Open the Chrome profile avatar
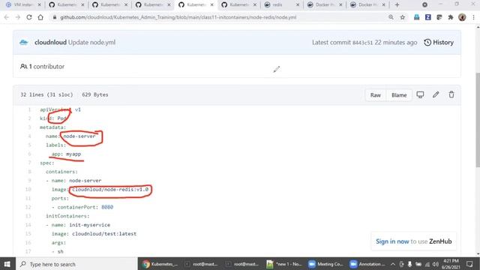Viewport: 480px width, 270px height. (x=462, y=17)
